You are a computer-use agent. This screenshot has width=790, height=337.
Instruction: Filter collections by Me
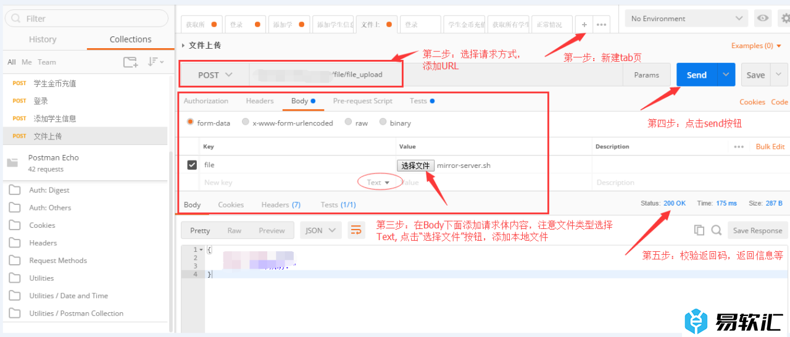pos(27,62)
